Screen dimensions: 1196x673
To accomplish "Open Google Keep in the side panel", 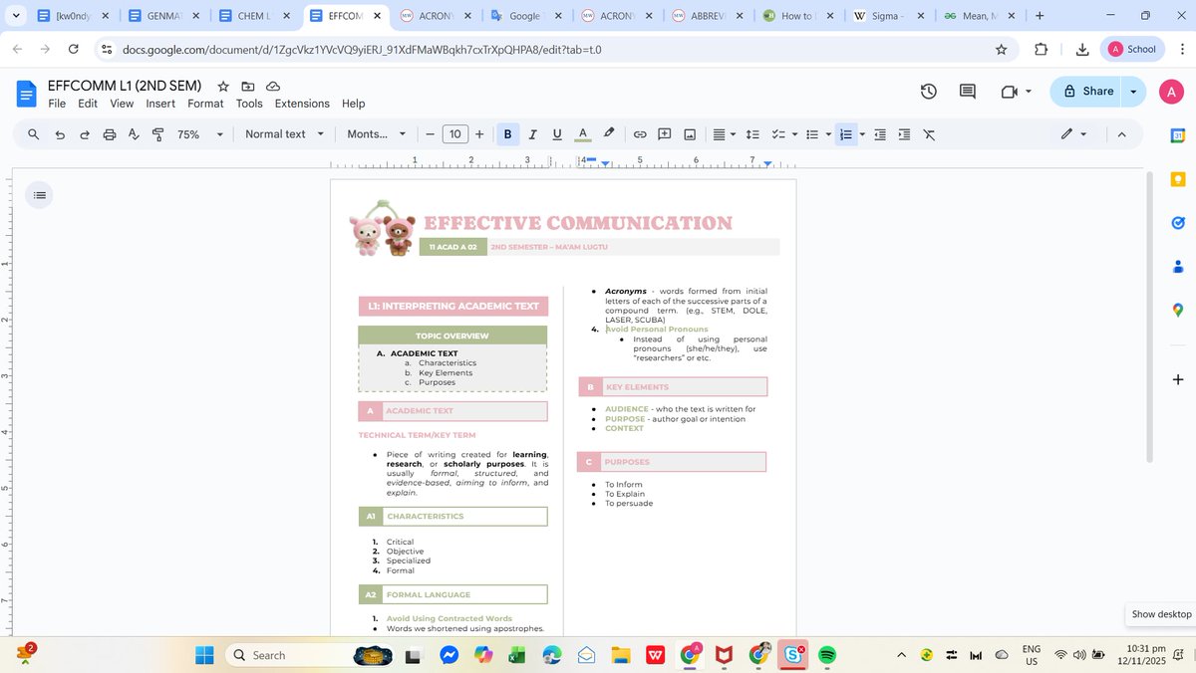I will pyautogui.click(x=1177, y=179).
